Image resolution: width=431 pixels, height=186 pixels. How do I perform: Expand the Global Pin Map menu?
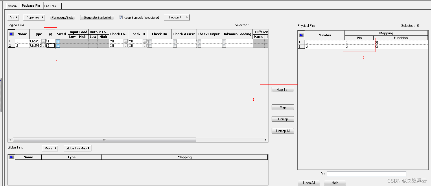pyautogui.click(x=77, y=148)
